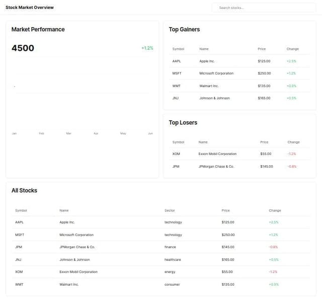Select the consumer sector cell

click(x=172, y=284)
